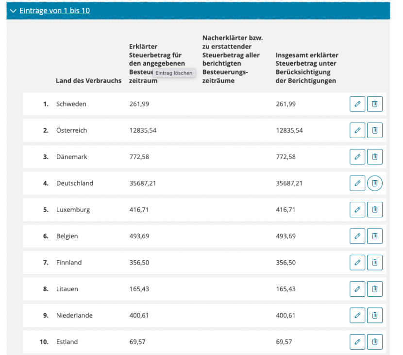
Task: Click Estland's total tax amount 69,57
Action: 284,342
